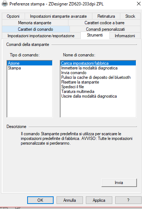Open Caratteri codice a barre tab
Viewport: 142px width, 209px height.
pyautogui.click(x=104, y=23)
